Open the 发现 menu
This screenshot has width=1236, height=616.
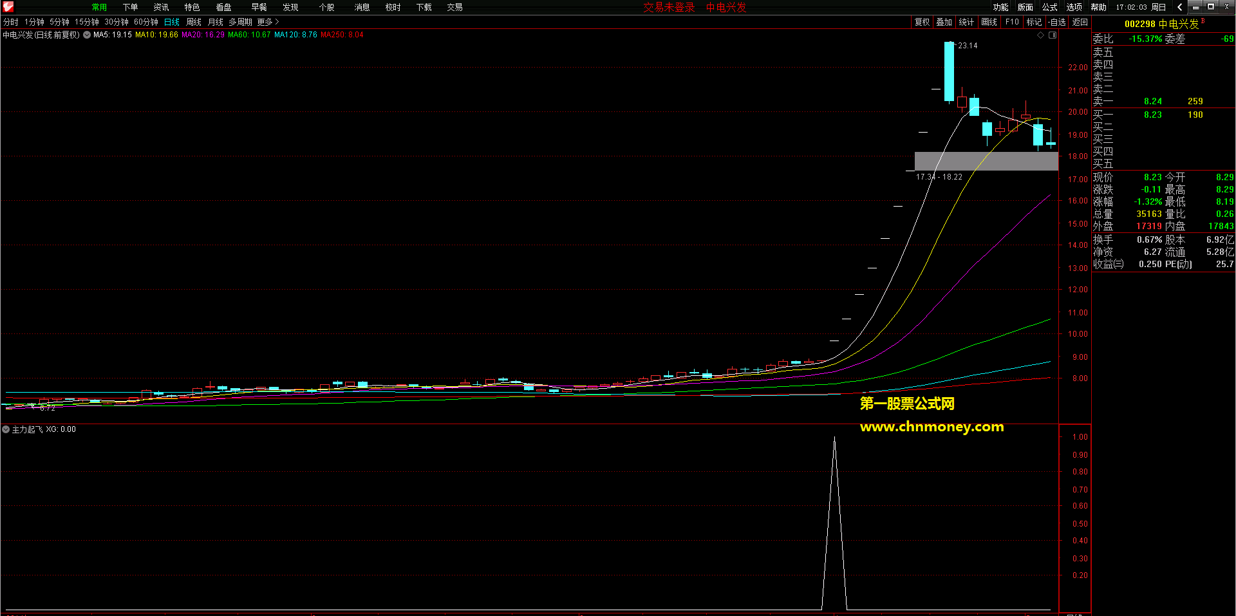point(290,7)
